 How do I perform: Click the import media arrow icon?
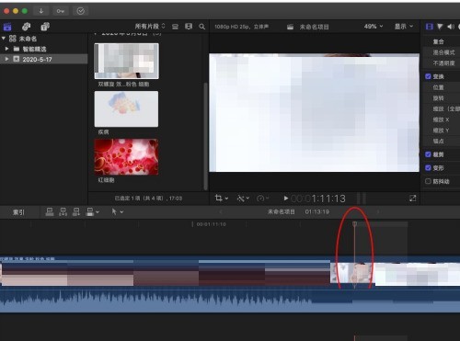tap(40, 11)
